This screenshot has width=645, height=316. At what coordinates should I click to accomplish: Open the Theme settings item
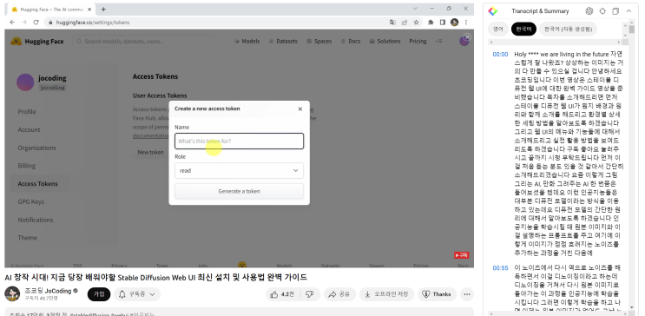click(x=27, y=238)
